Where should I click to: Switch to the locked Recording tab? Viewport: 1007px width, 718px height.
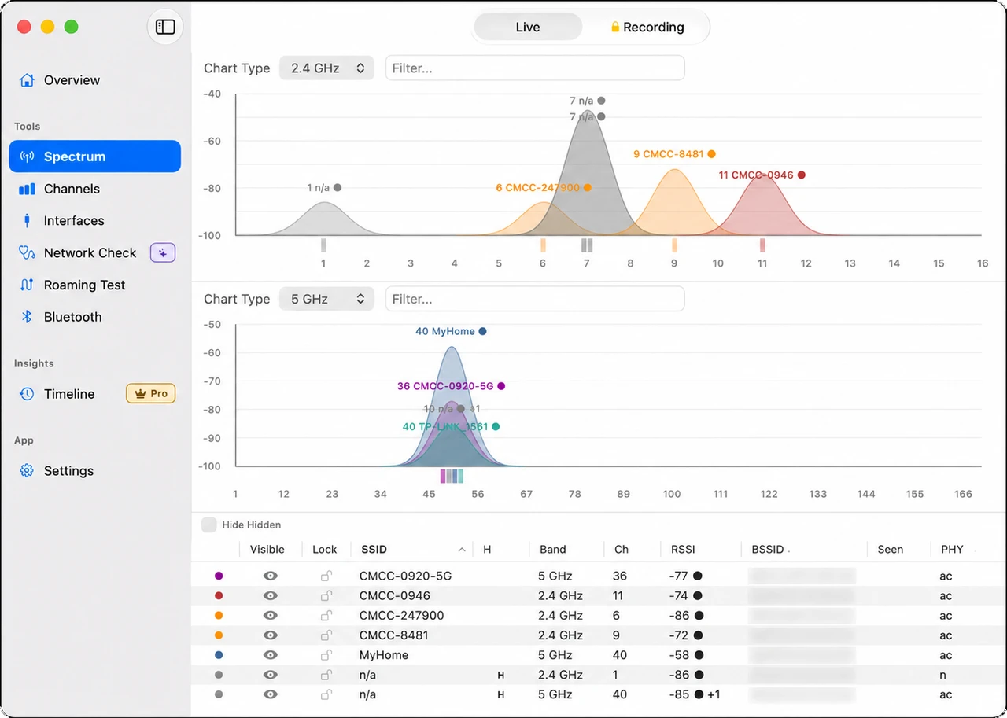647,27
